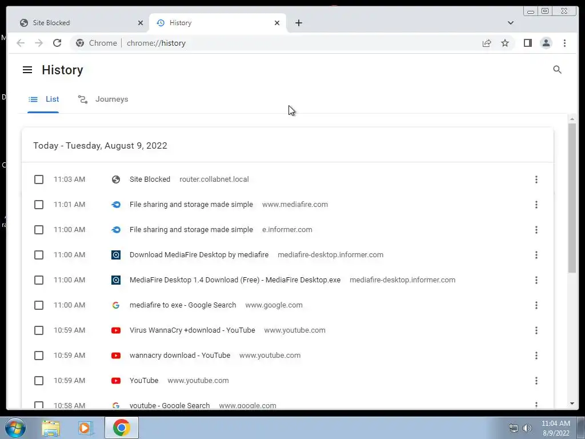Image resolution: width=585 pixels, height=439 pixels.
Task: Switch to the Journeys tab
Action: (x=103, y=99)
